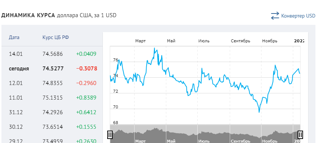Click the Март label above the chart
The width and height of the screenshot is (318, 143).
[140, 41]
